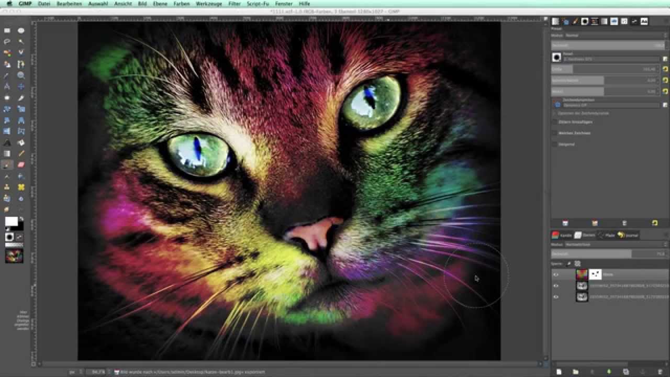The image size is (670, 377).
Task: Select the Rotate tool
Action: tap(7, 109)
